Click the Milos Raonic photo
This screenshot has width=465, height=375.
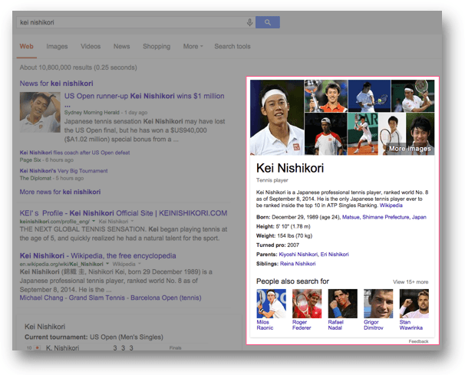pyautogui.click(x=272, y=304)
